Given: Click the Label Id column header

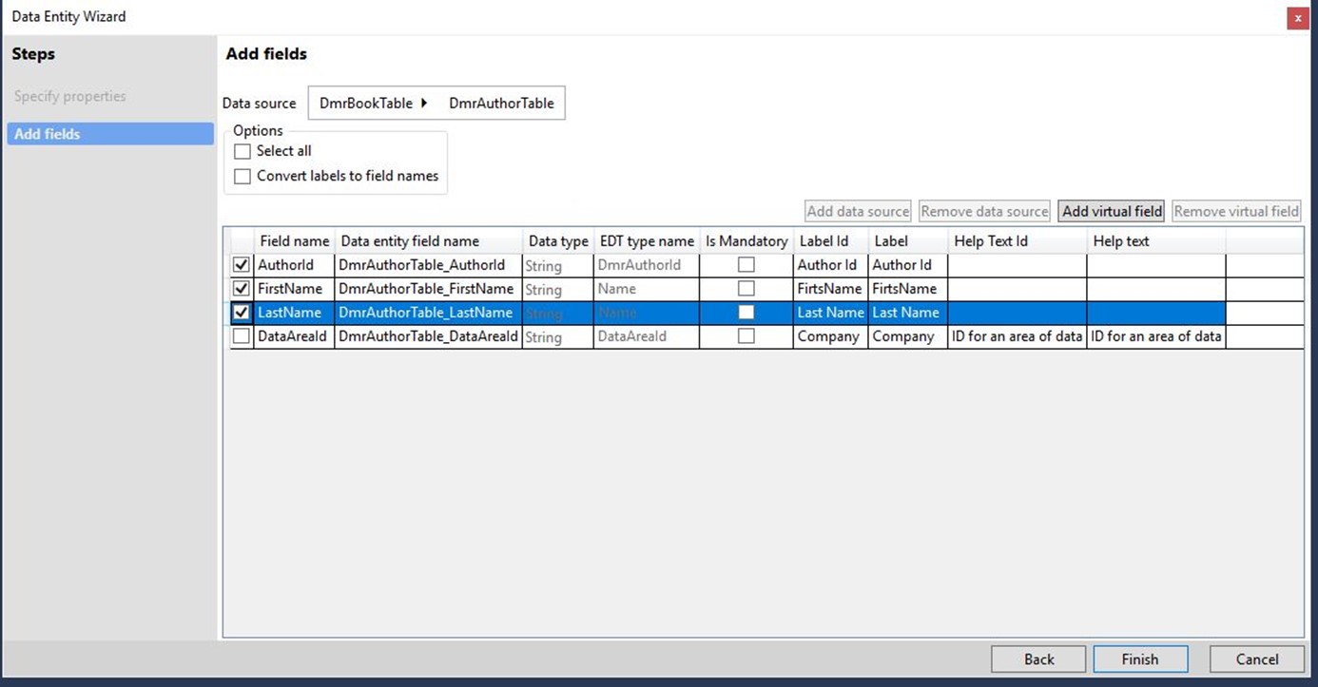Looking at the screenshot, I should pyautogui.click(x=830, y=241).
